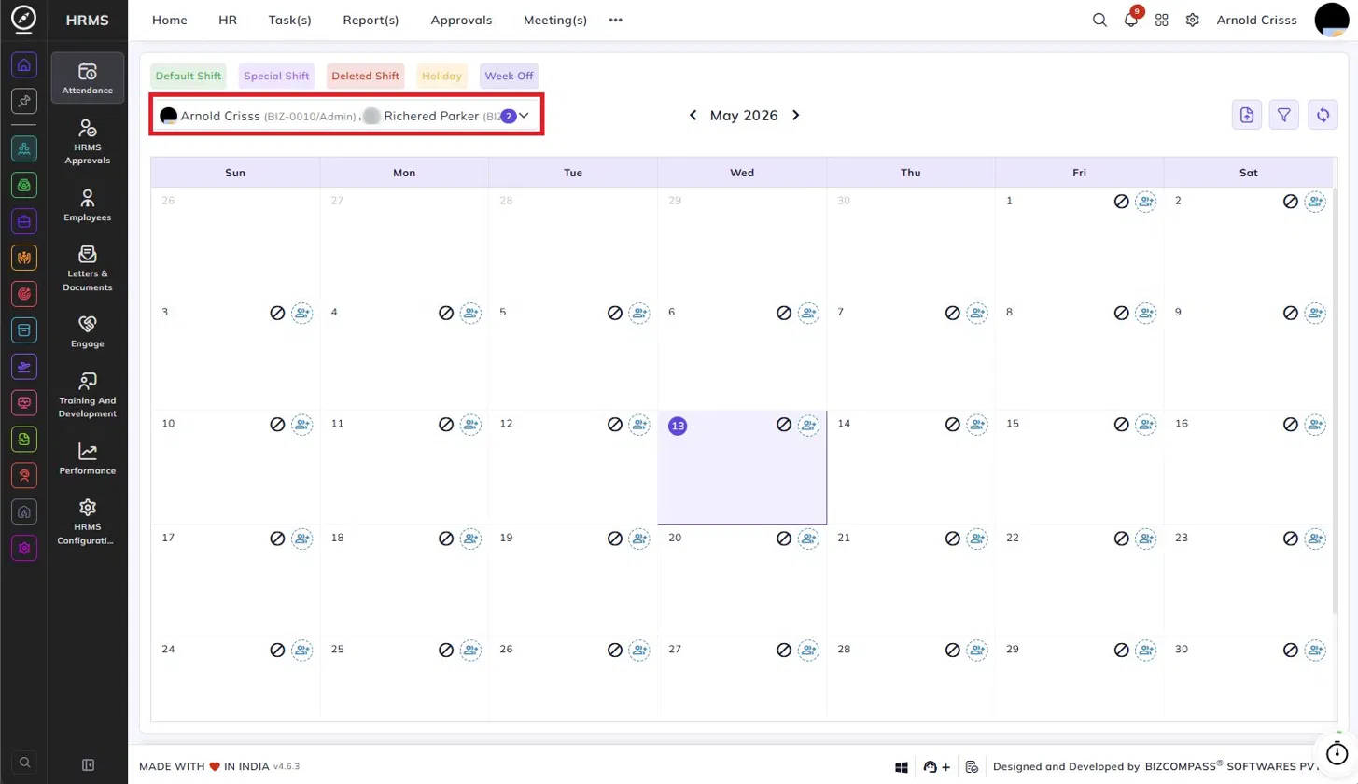
Task: Click the assign-employee icon on May 13
Action: [x=807, y=425]
